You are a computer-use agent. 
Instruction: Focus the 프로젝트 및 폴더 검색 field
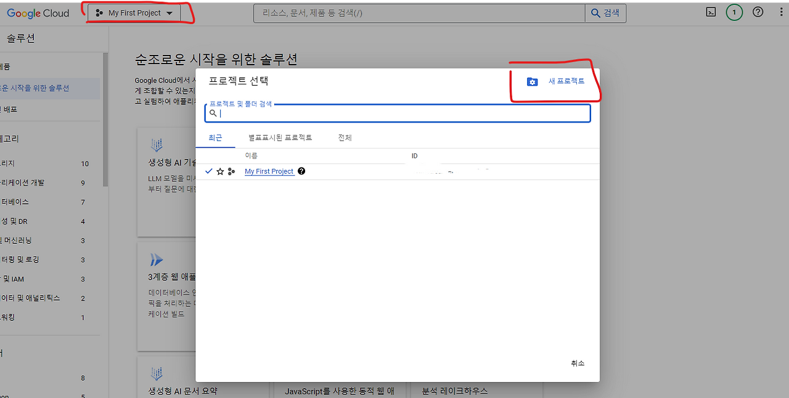[x=398, y=113]
